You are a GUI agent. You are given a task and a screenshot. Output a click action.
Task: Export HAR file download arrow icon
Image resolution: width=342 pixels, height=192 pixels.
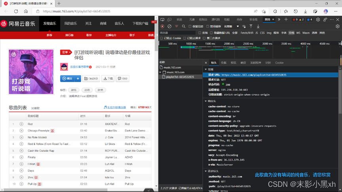[258, 26]
